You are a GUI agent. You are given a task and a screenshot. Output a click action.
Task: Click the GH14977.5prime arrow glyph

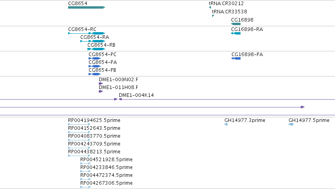pos(291,124)
